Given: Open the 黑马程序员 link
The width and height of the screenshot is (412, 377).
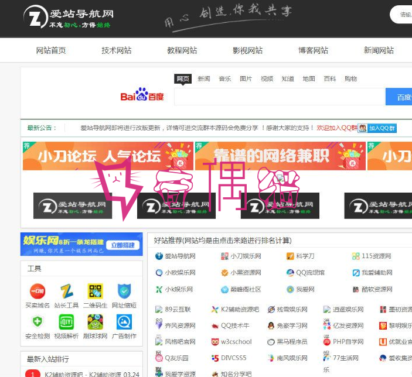Looking at the screenshot, I should pyautogui.click(x=292, y=342).
